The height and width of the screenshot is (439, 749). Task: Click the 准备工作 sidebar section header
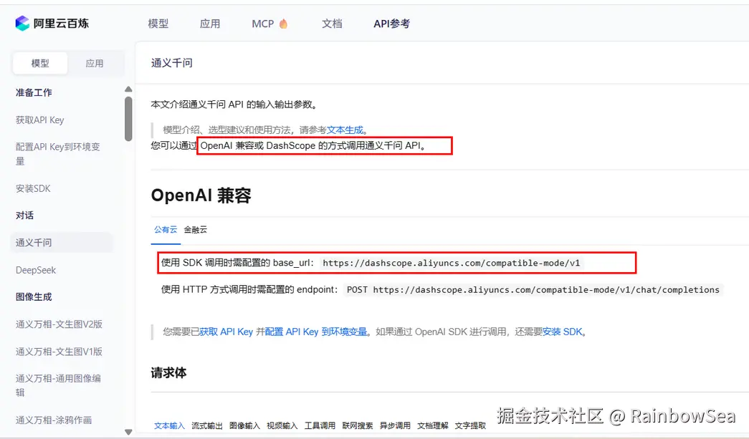coord(34,92)
